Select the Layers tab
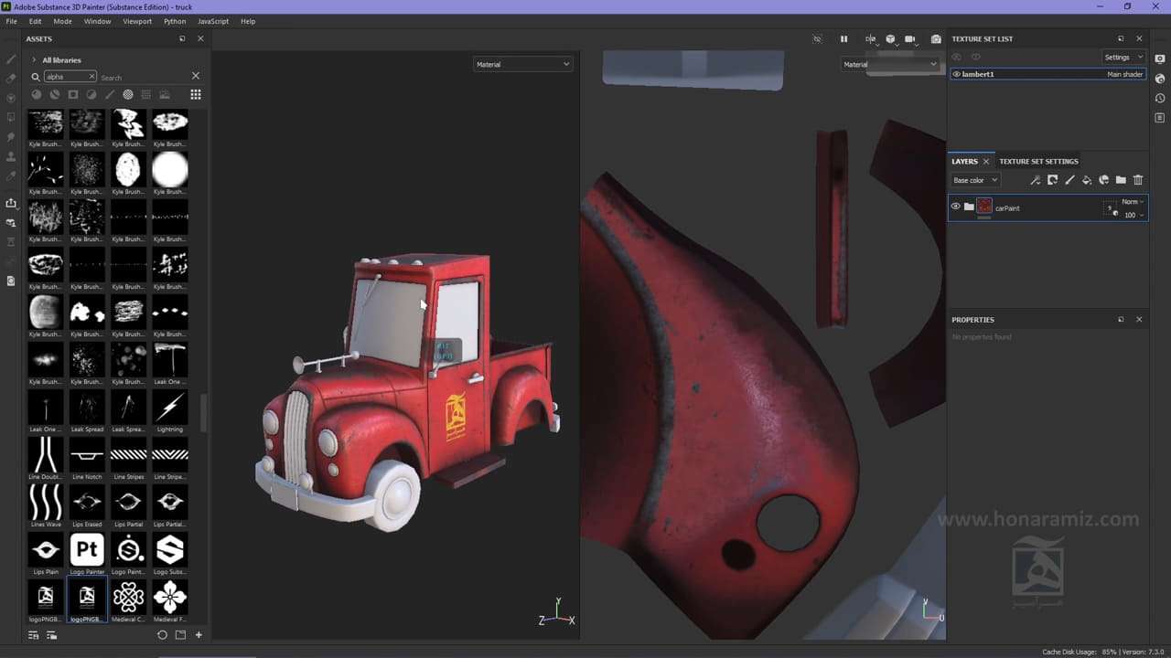Screen dimensions: 1171x658 tap(964, 161)
